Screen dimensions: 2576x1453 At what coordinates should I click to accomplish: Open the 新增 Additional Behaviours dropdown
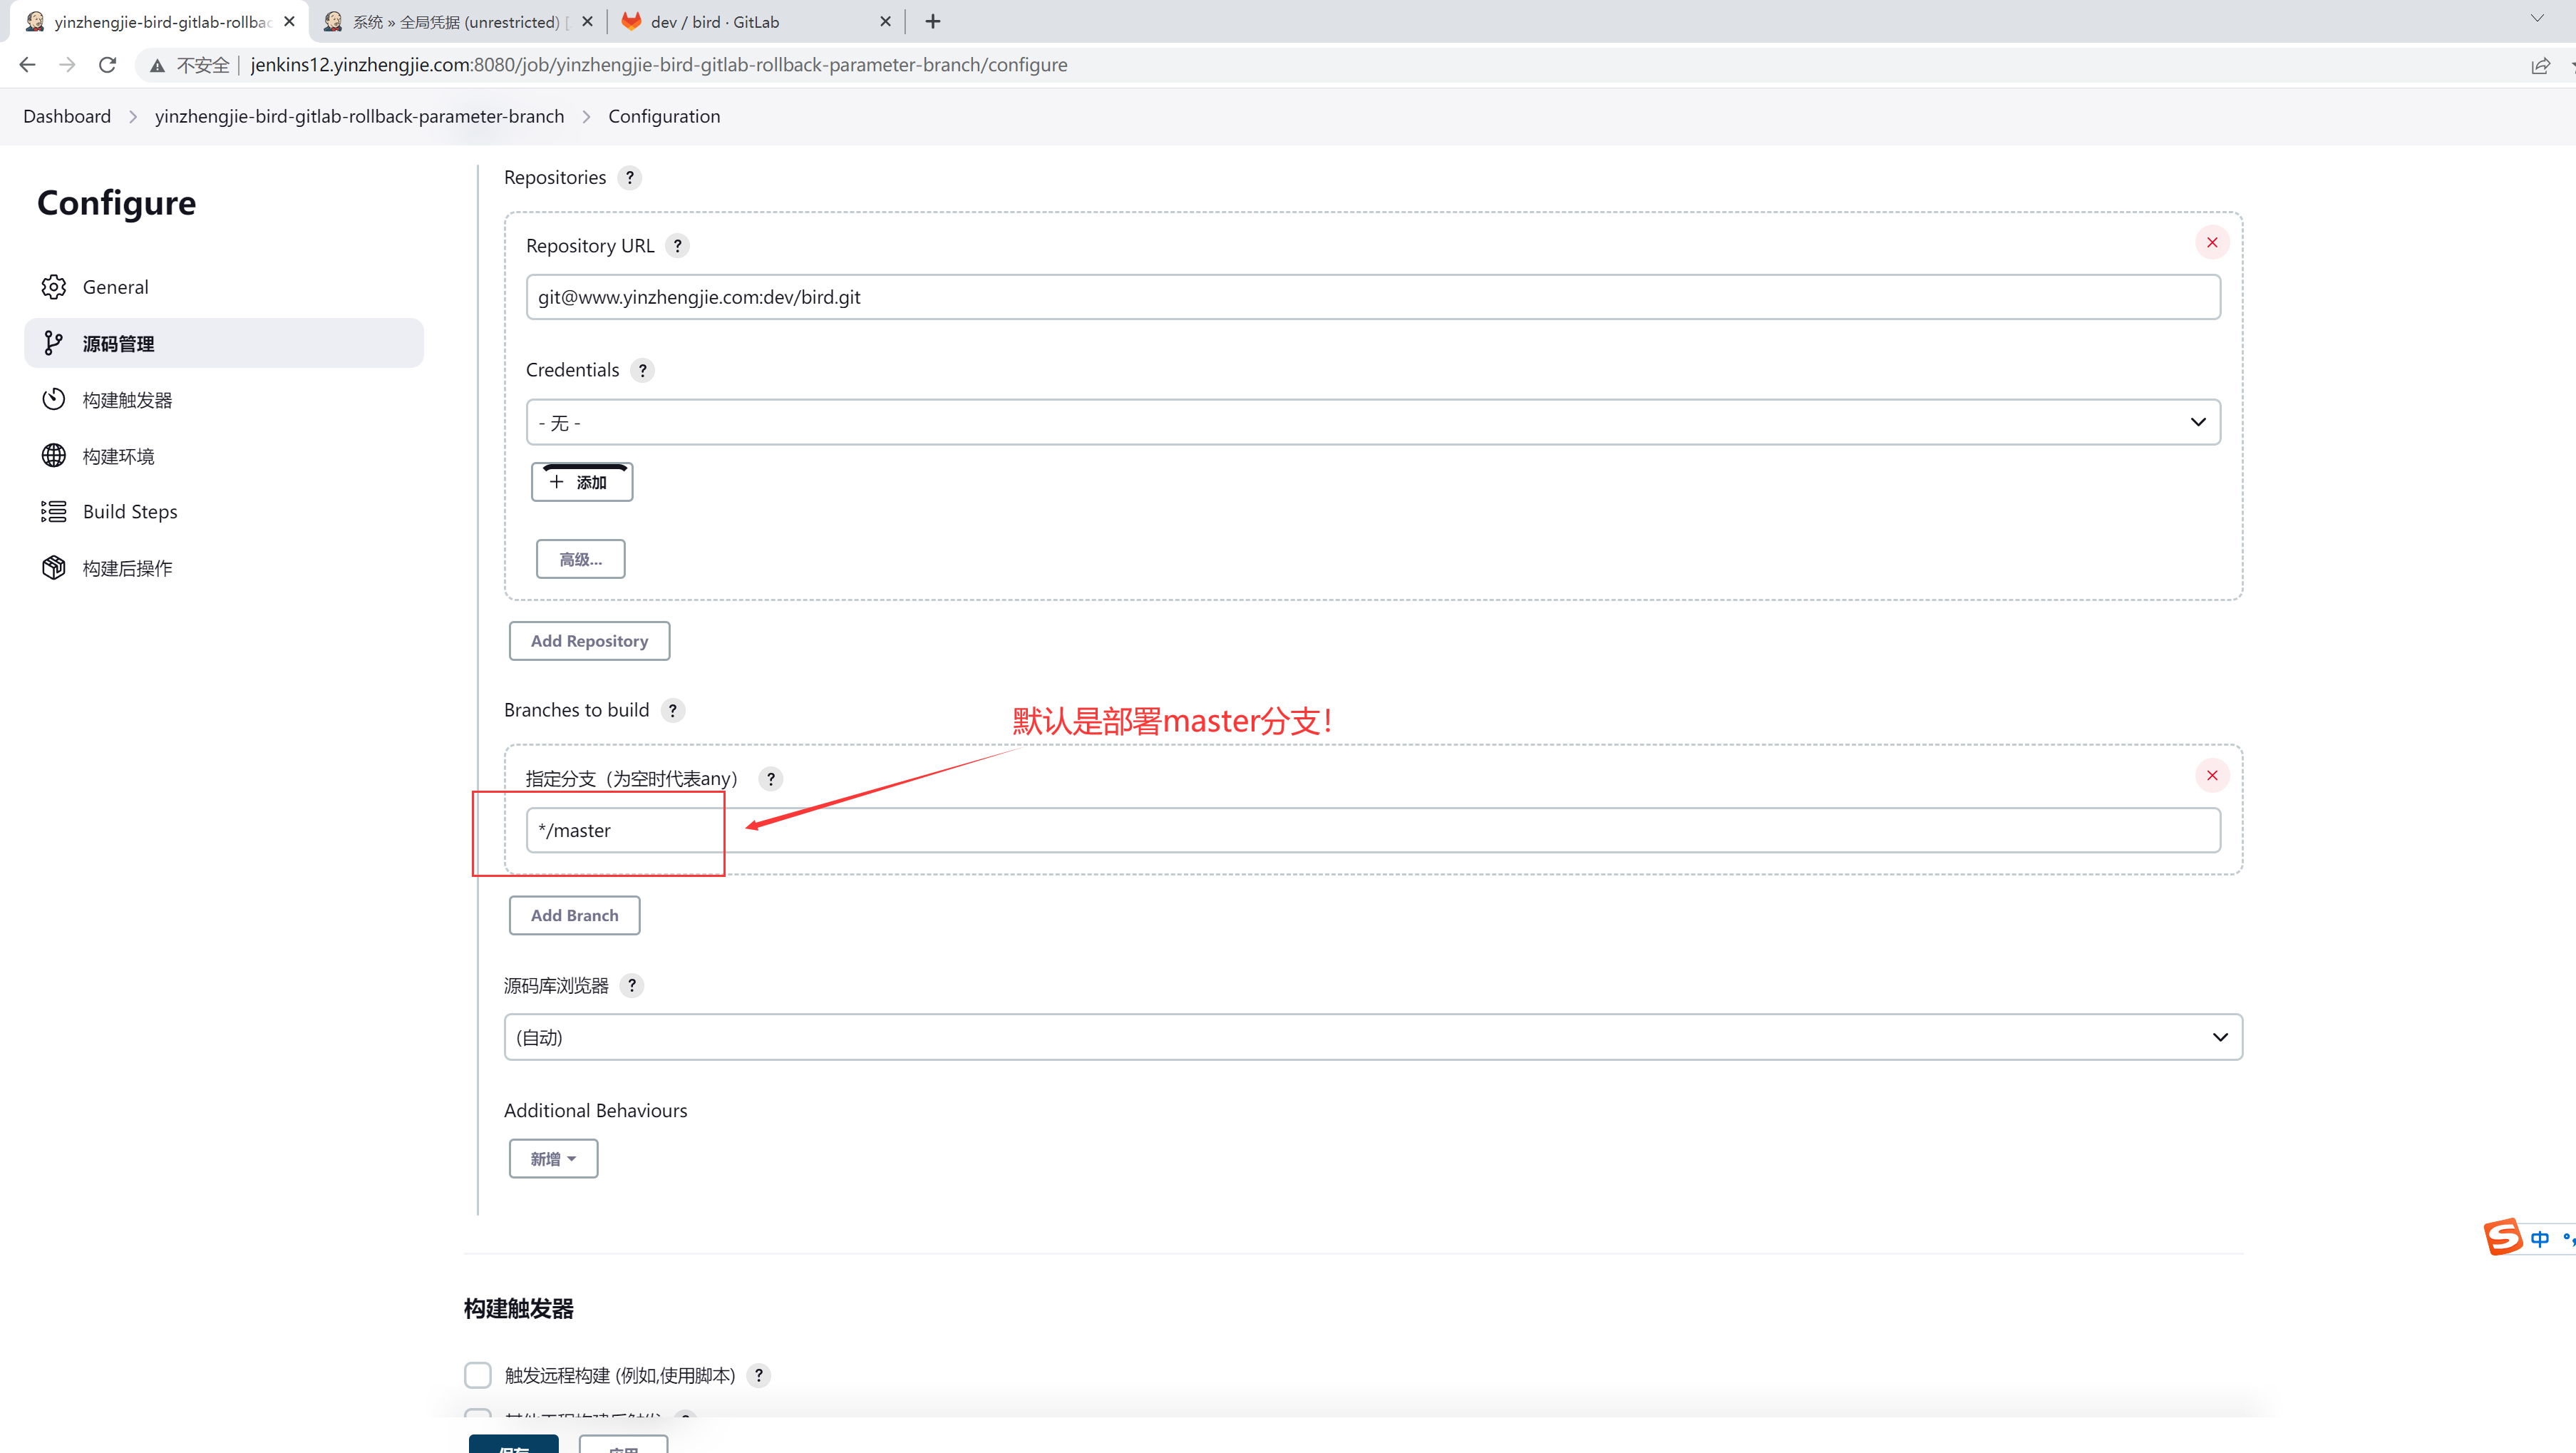click(553, 1159)
